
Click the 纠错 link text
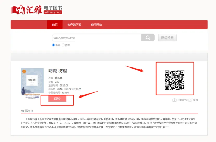click(195, 100)
